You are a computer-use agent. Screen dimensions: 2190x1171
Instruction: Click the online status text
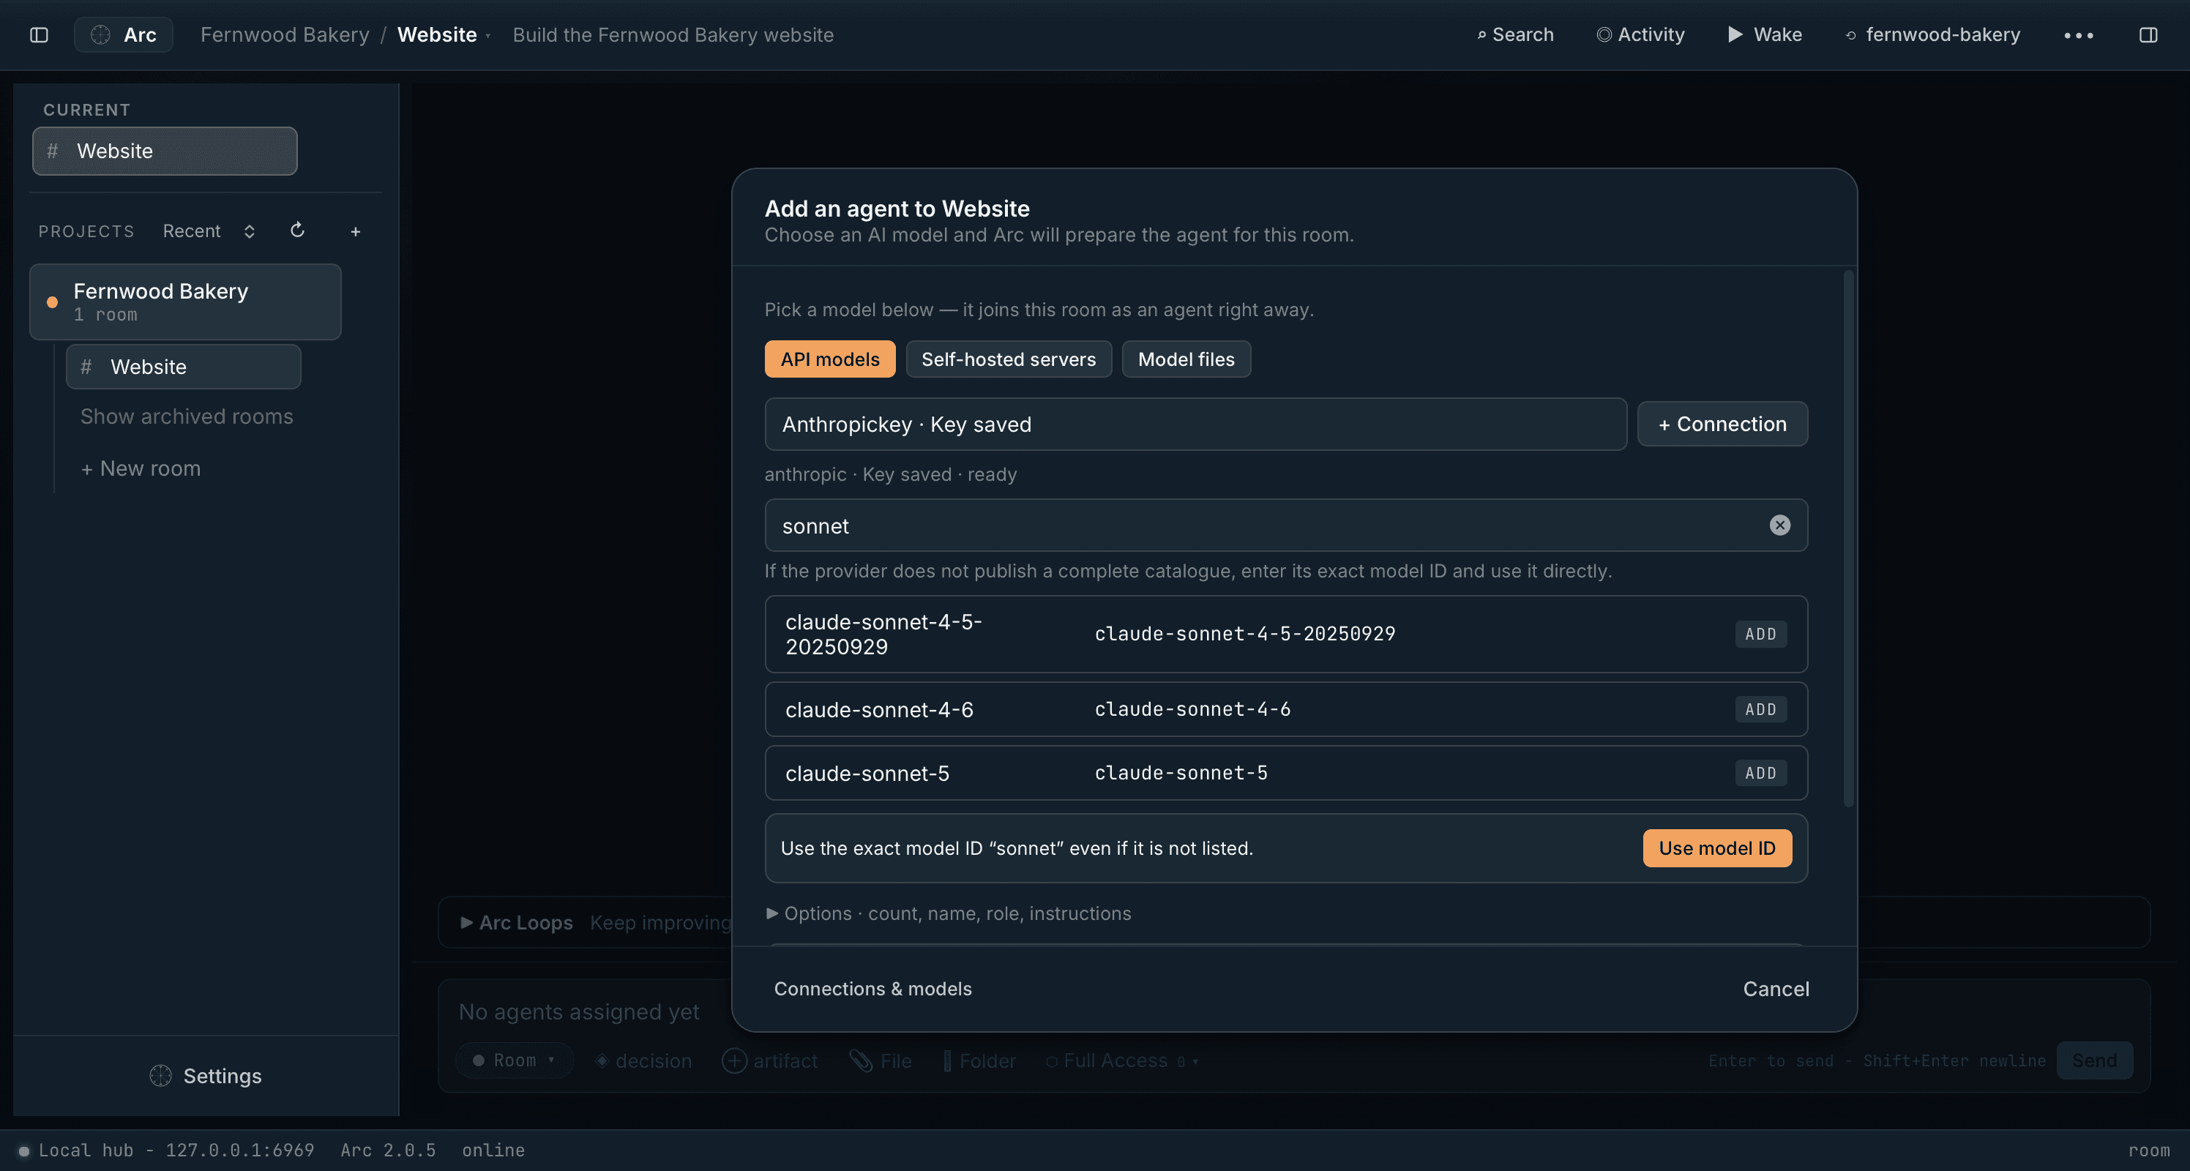pyautogui.click(x=493, y=1150)
